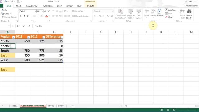The height and width of the screenshot is (112, 199).
Task: Apply the red font color
Action: coord(47,16)
